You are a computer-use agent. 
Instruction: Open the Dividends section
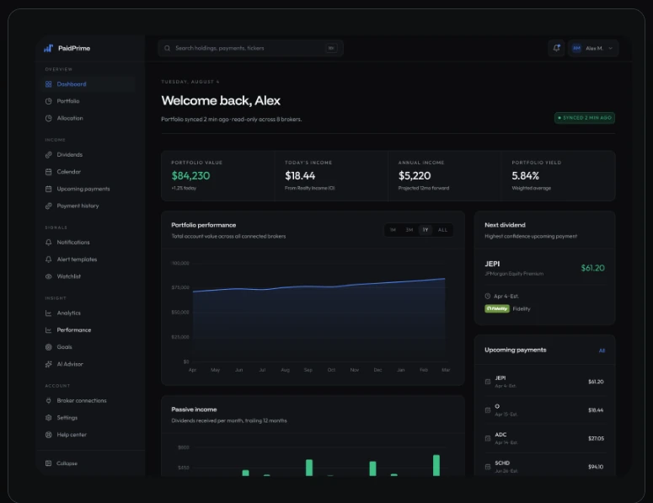(89, 154)
